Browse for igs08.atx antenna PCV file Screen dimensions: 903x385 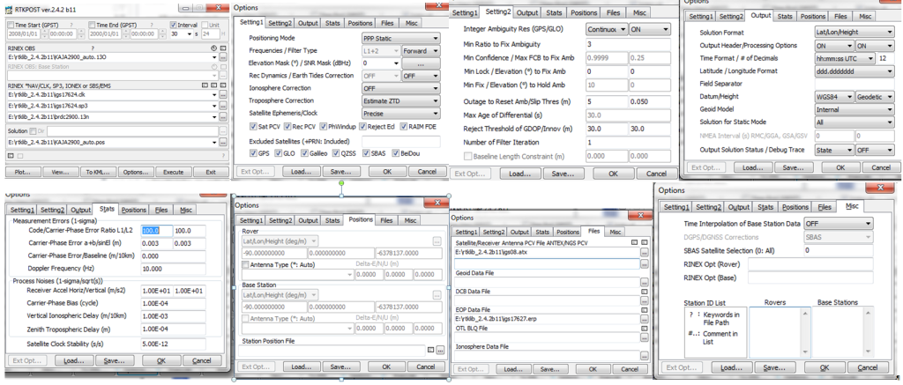coord(644,253)
